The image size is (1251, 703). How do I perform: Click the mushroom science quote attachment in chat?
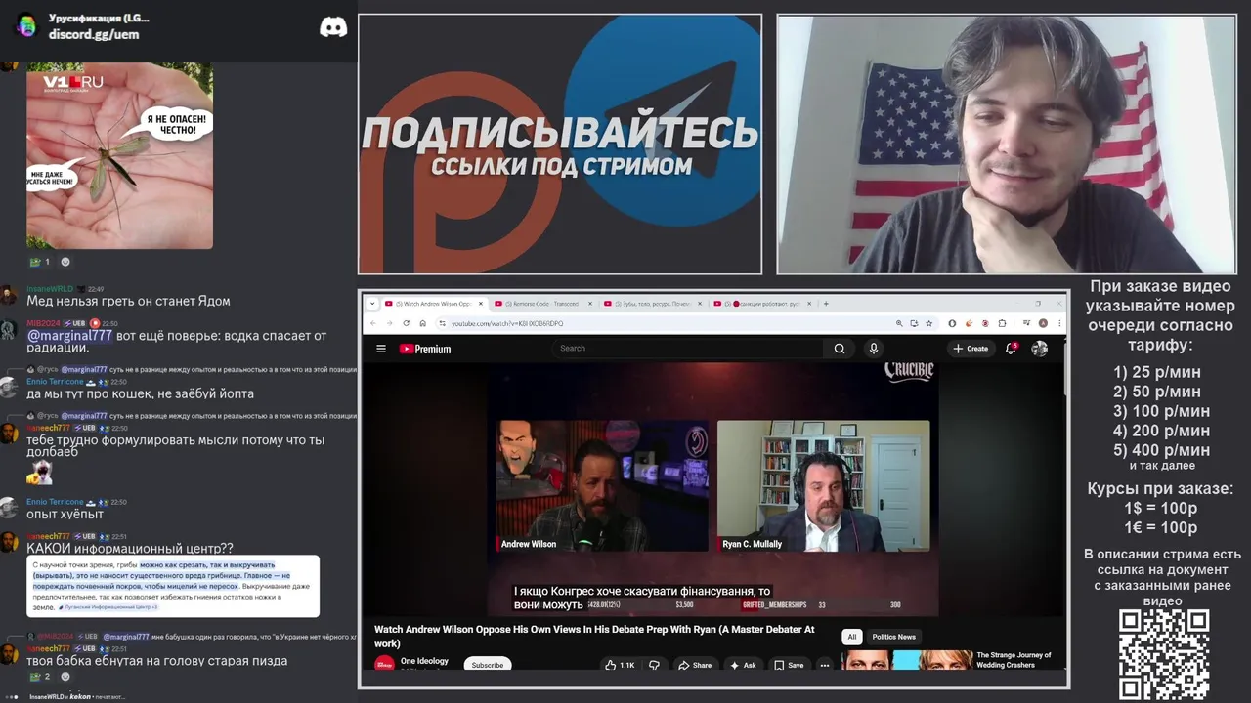(173, 586)
